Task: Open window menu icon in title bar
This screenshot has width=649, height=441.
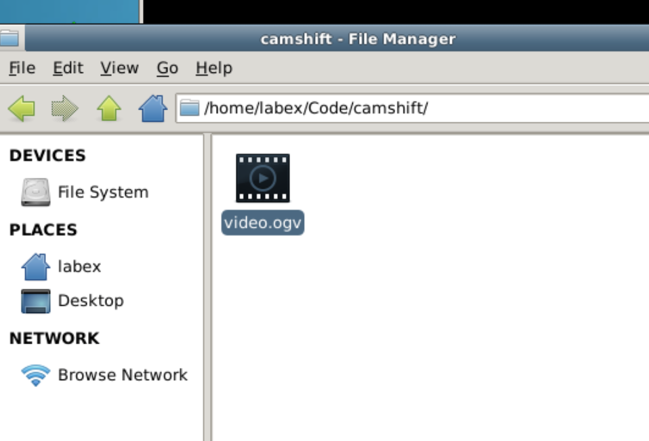Action: (x=9, y=39)
